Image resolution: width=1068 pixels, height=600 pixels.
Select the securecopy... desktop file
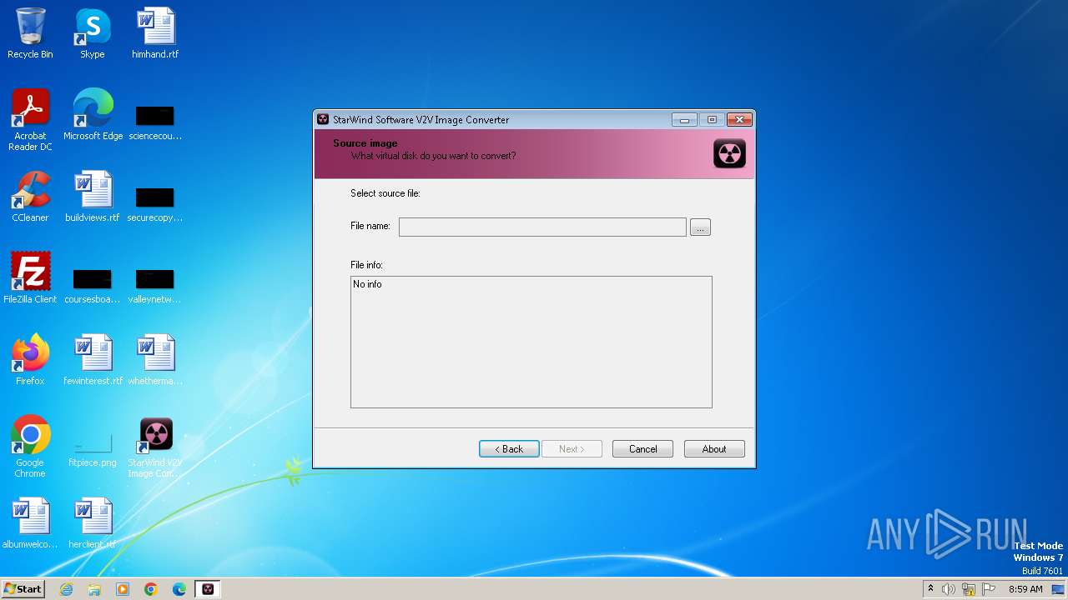click(155, 202)
